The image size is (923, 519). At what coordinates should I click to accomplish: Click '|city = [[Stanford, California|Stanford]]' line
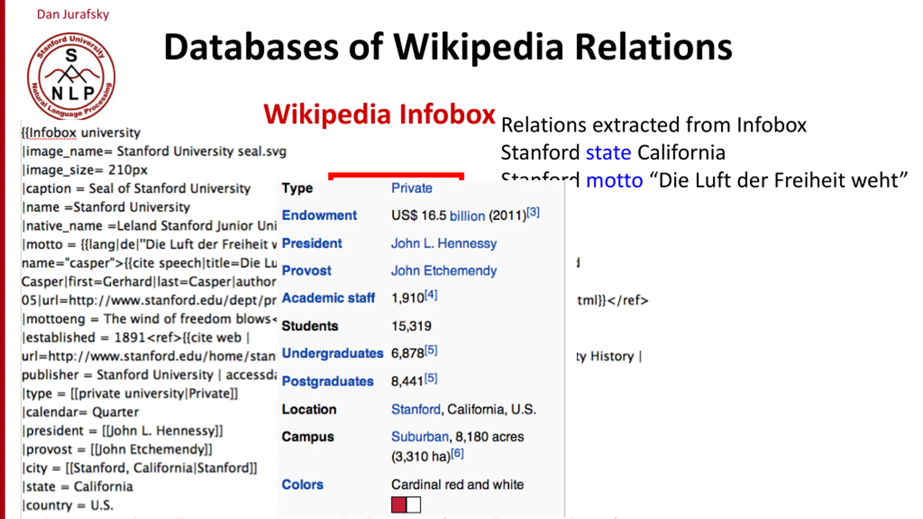140,468
